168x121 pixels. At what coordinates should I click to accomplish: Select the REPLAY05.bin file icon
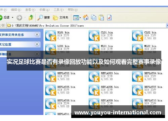tap(51, 90)
